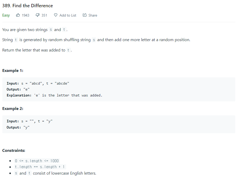Click the constraint 0 <= s.length <= 1000
This screenshot has width=236, height=179.
[x=37, y=161]
